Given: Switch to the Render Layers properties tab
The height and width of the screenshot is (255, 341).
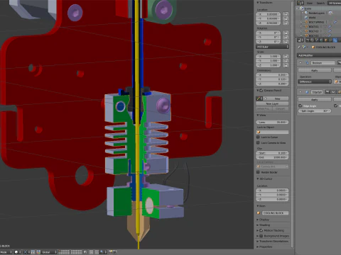Looking at the screenshot, I should coord(312,40).
